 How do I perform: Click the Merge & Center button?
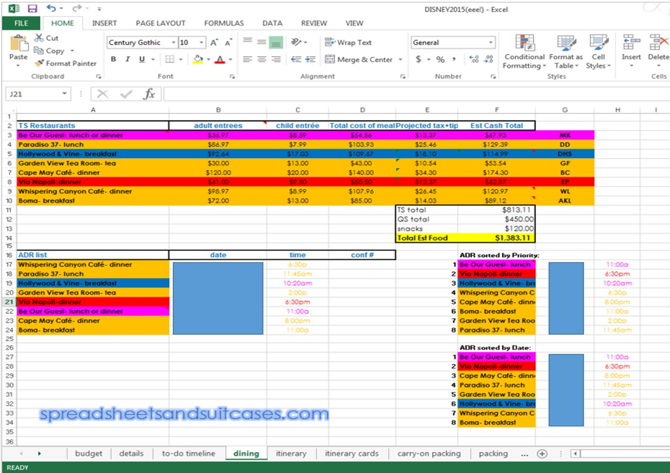click(x=359, y=60)
